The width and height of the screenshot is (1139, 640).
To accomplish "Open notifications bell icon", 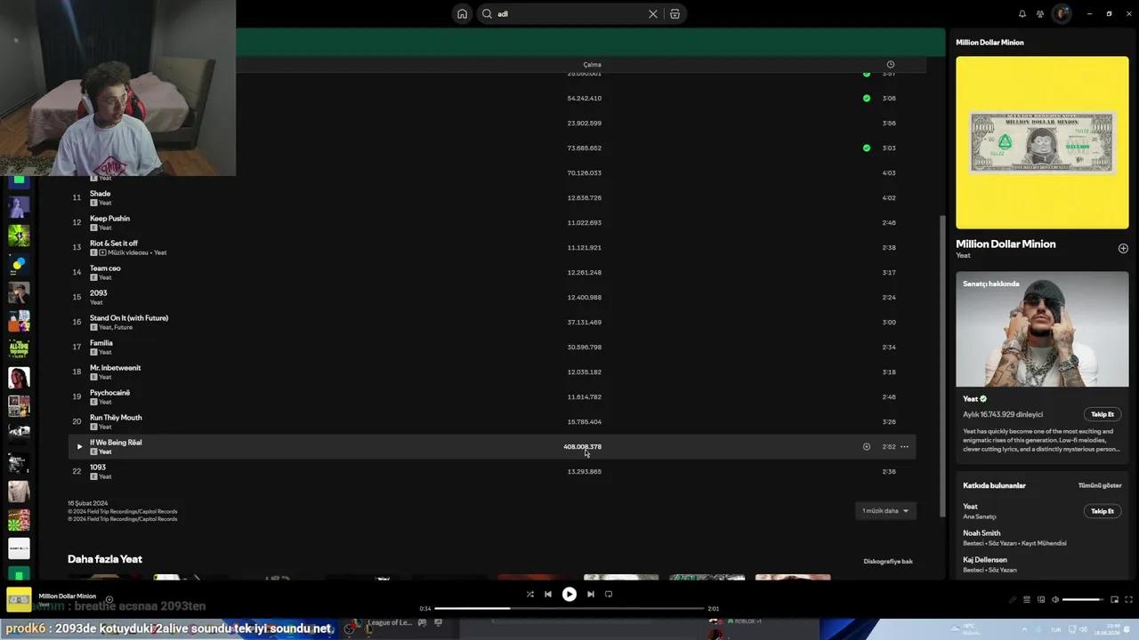I will tap(1022, 14).
